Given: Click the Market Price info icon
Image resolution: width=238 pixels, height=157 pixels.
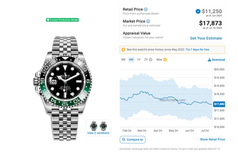Looking at the screenshot, I should click(x=148, y=21).
